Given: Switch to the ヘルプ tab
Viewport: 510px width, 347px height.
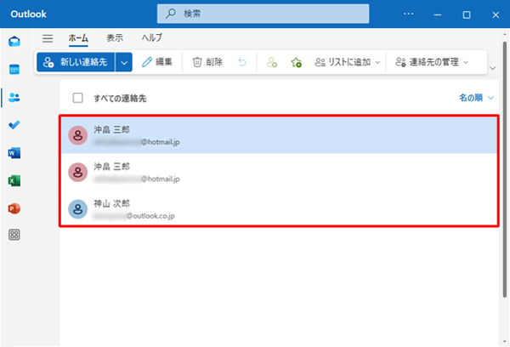Looking at the screenshot, I should tap(152, 38).
